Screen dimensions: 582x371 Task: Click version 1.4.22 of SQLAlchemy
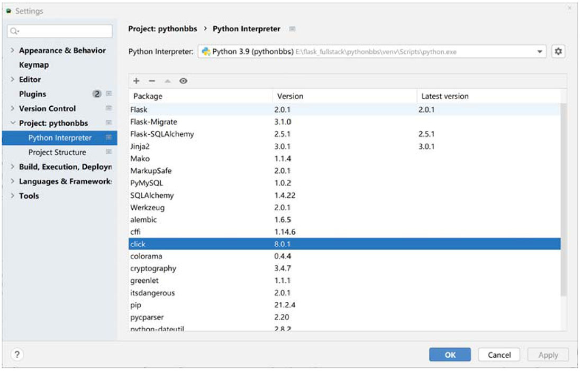285,196
